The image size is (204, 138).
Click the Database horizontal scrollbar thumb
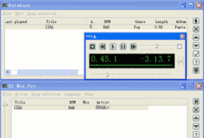48,72
